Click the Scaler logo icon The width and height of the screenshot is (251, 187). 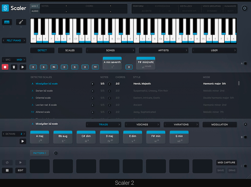tap(5, 8)
